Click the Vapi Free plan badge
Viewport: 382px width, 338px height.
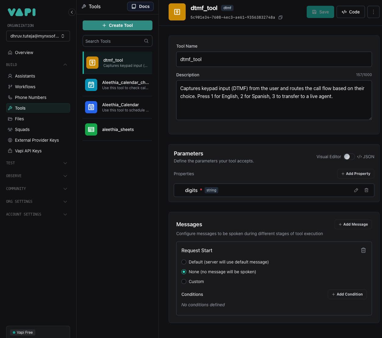click(23, 333)
